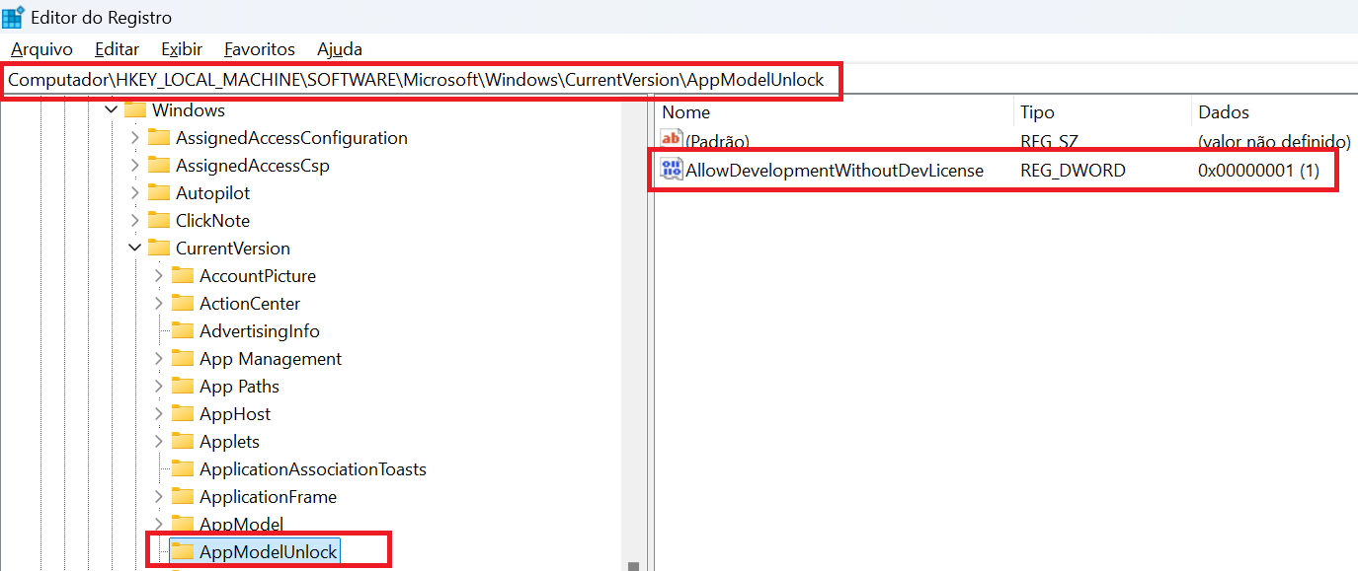1358x571 pixels.
Task: Click the ApplicationFrame folder icon
Action: click(183, 496)
